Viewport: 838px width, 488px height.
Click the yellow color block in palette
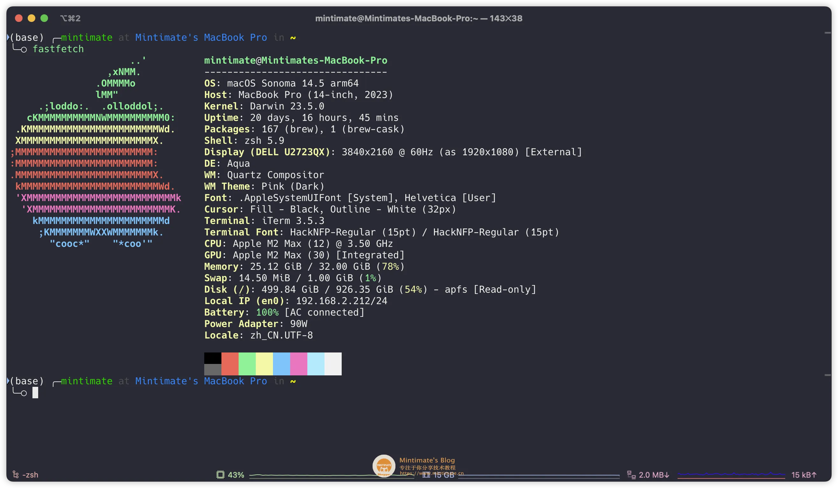264,364
